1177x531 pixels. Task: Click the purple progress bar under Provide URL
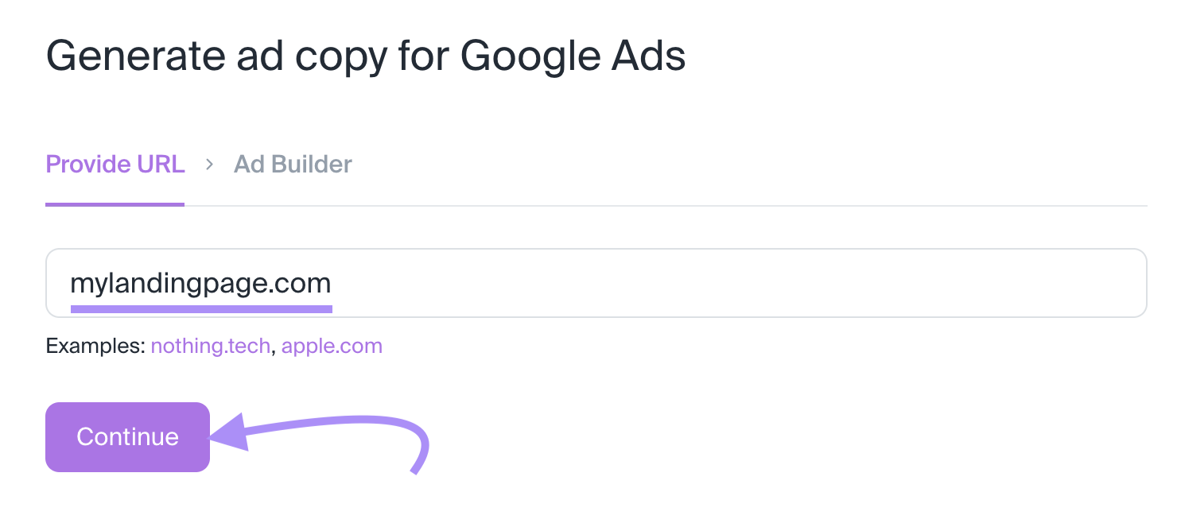pyautogui.click(x=115, y=204)
